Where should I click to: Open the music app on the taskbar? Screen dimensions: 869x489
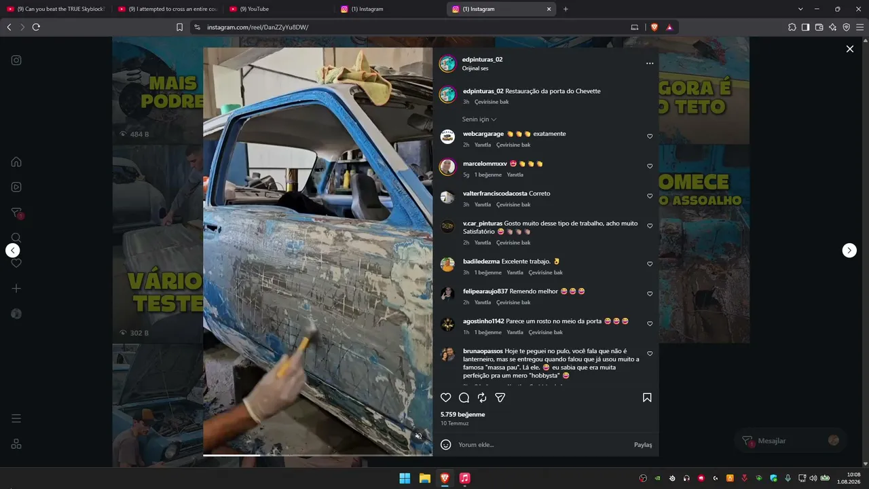click(464, 478)
